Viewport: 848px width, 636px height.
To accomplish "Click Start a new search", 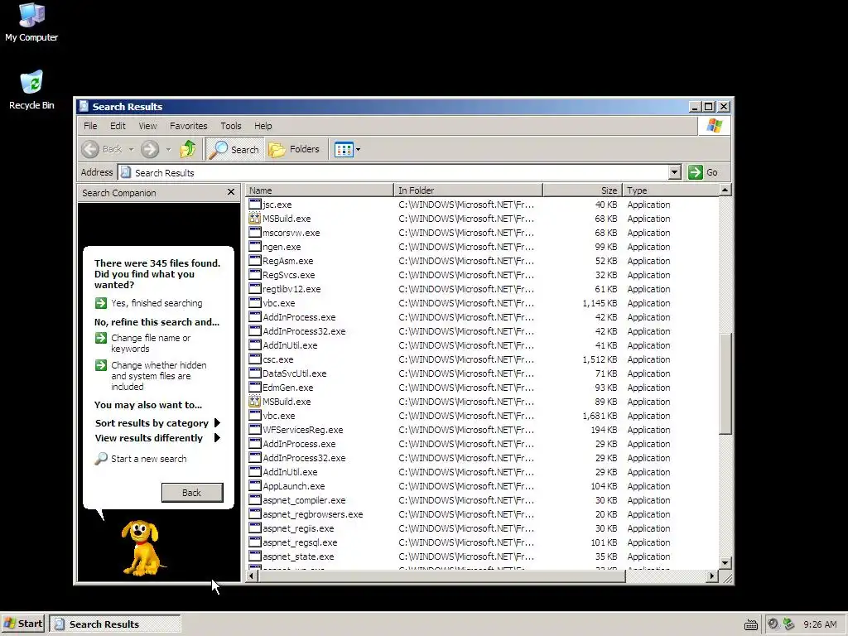I will (x=141, y=459).
